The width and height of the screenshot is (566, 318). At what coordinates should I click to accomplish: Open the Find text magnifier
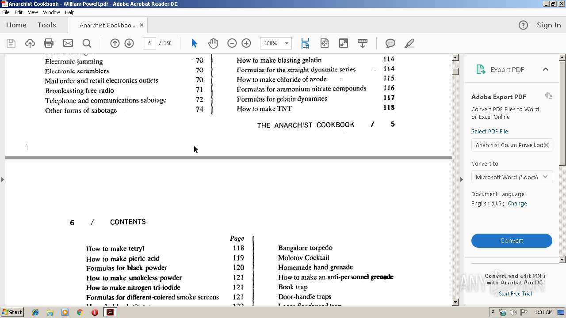pos(87,43)
